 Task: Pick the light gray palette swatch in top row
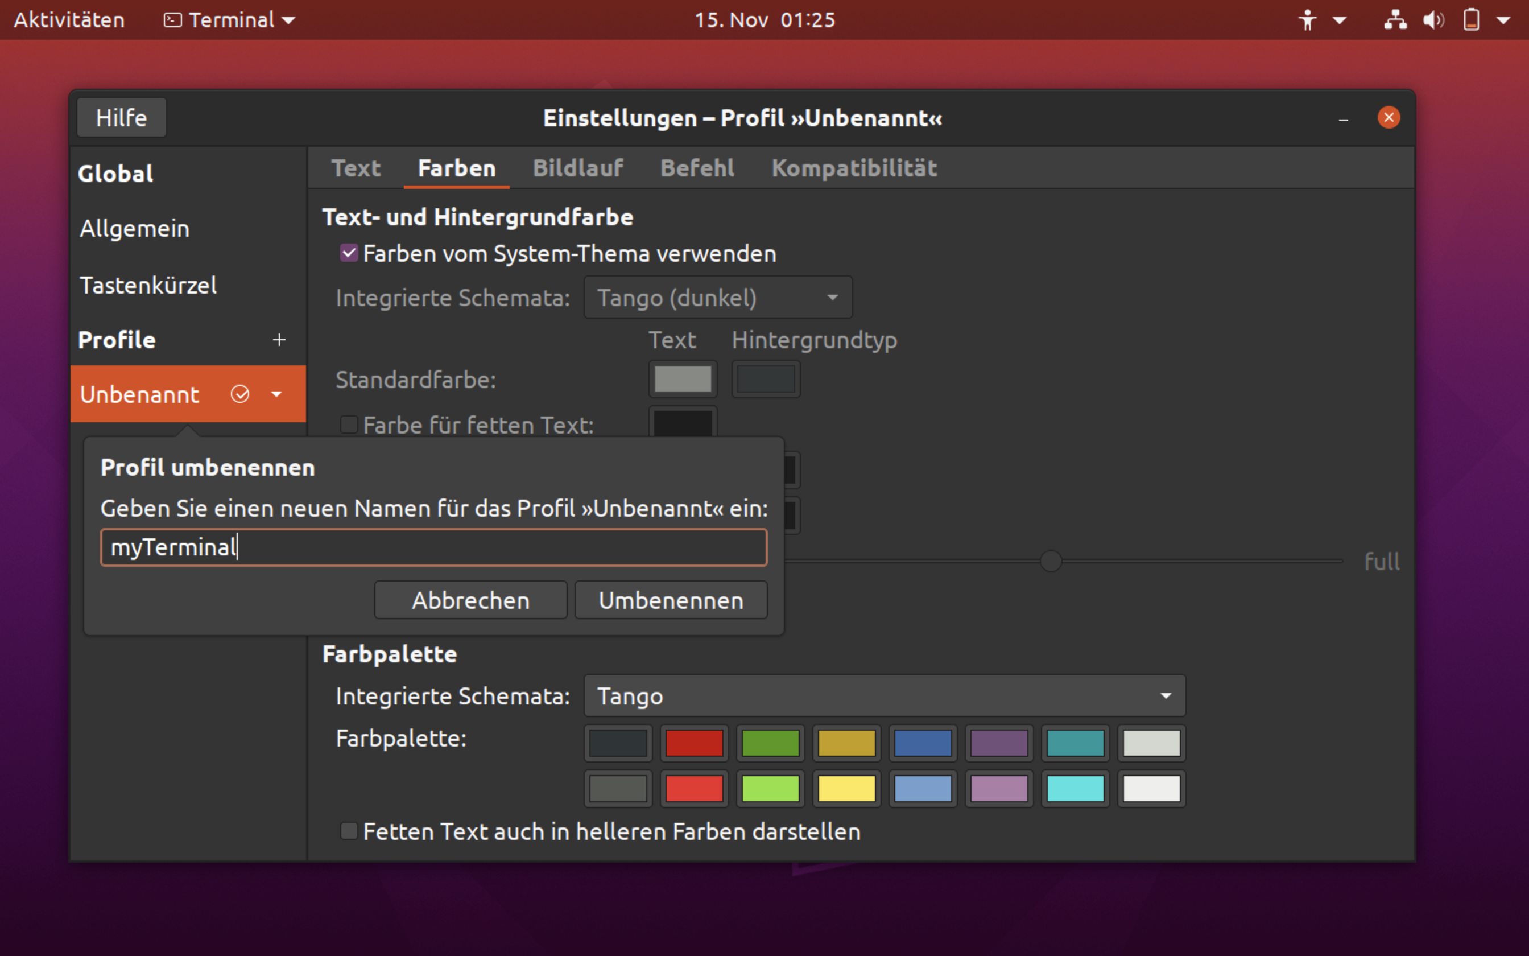click(x=1151, y=743)
